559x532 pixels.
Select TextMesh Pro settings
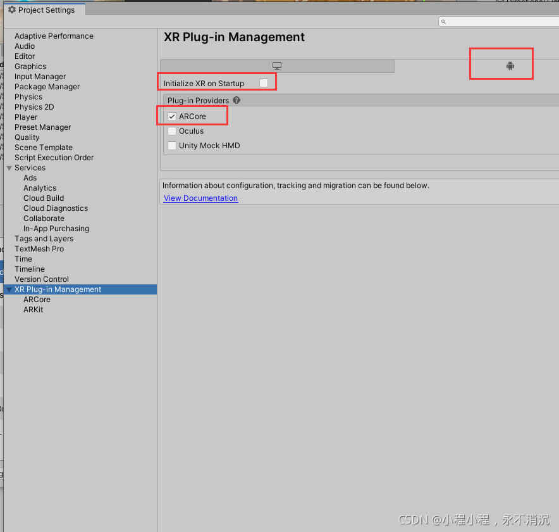point(39,249)
